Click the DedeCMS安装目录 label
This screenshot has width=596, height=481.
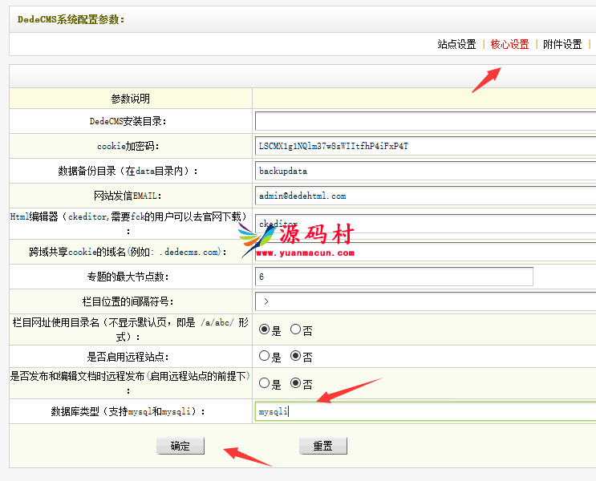(x=128, y=121)
